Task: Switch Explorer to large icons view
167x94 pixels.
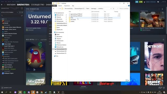Action: pos(129,80)
